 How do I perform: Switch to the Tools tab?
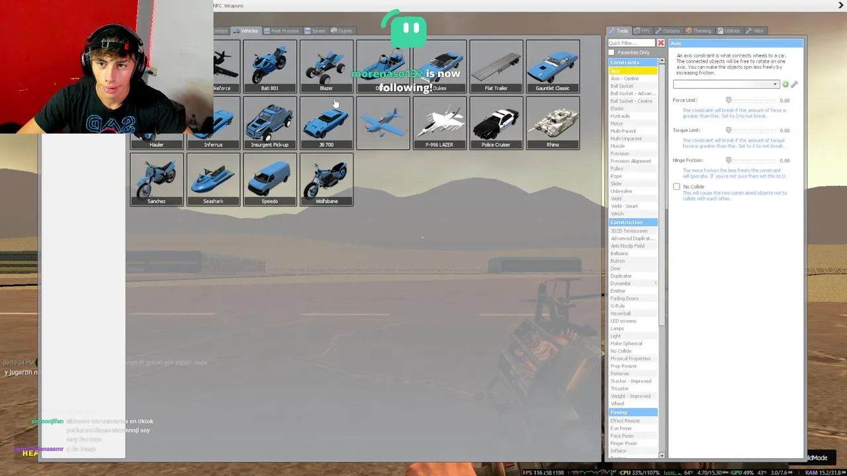point(619,30)
